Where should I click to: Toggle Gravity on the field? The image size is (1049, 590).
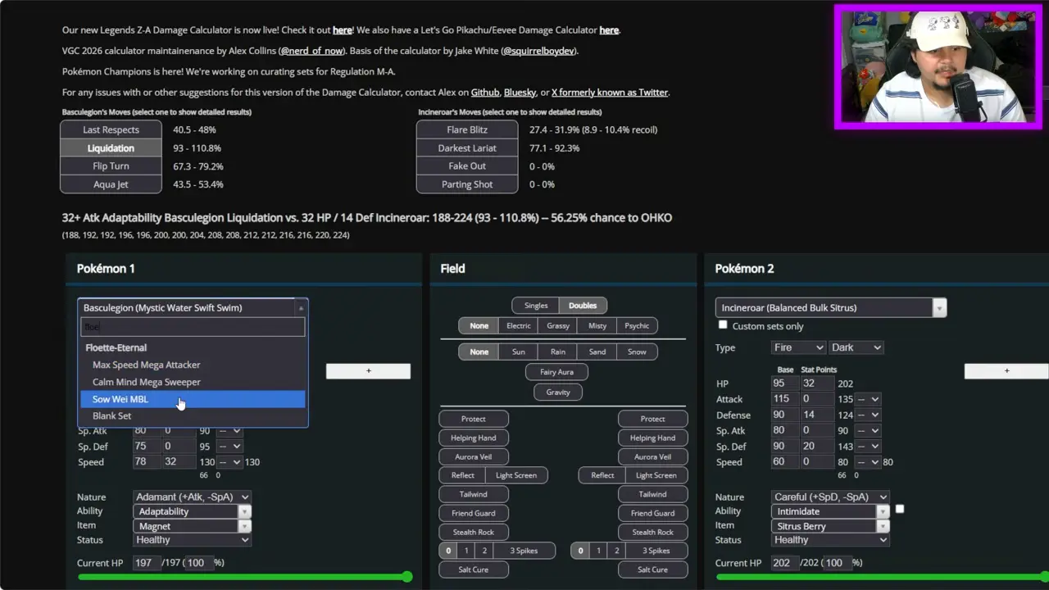pos(558,393)
